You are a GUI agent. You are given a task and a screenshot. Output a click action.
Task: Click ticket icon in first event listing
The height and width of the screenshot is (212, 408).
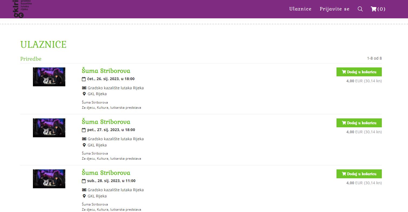click(84, 88)
